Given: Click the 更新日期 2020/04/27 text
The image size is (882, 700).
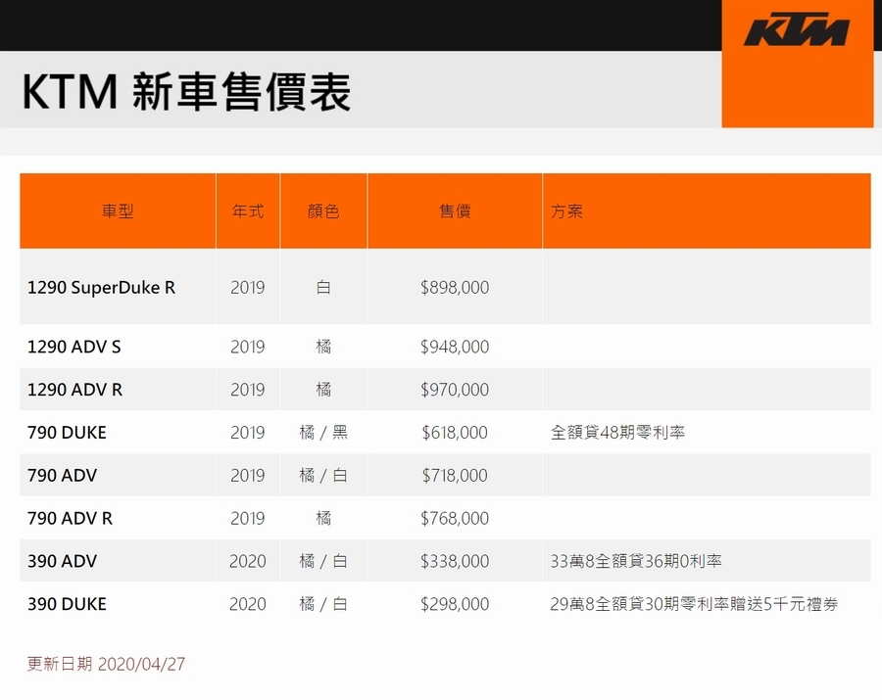Looking at the screenshot, I should point(106,665).
